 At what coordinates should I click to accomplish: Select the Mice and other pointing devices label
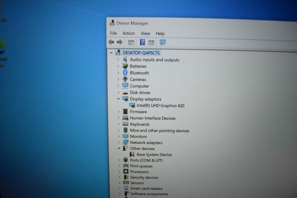159,131
